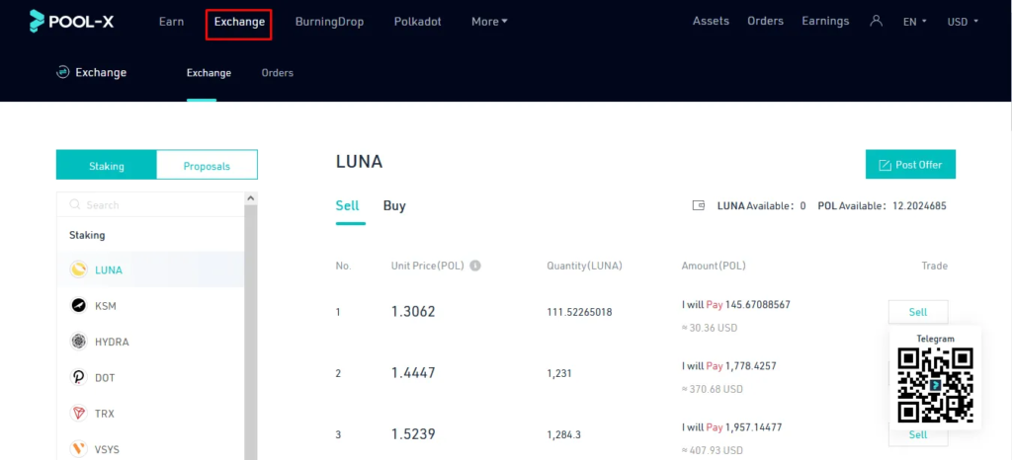
Task: Click the DOT coin icon
Action: 79,377
